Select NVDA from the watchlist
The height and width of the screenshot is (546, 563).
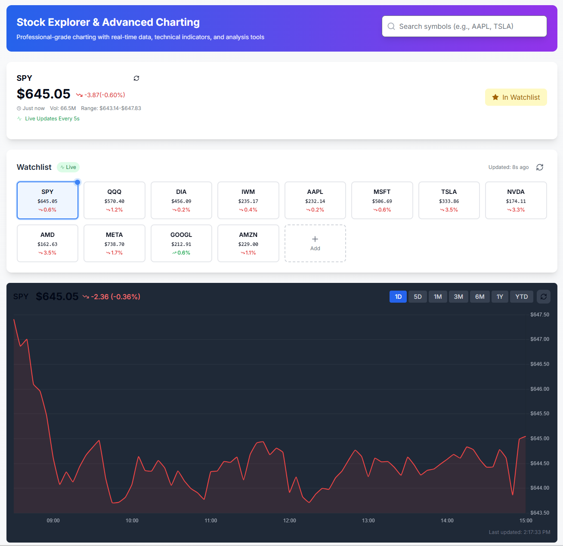coord(516,200)
